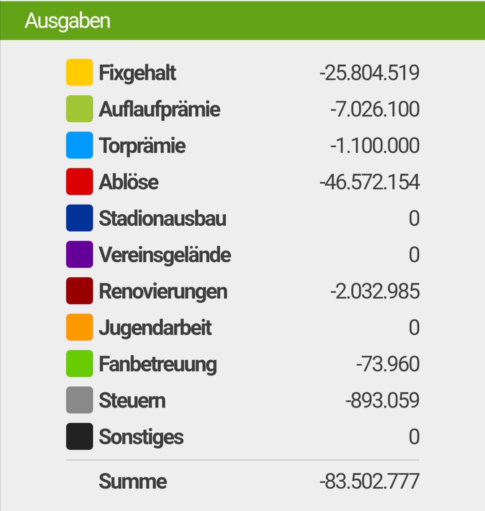Select the gray Steuern color square
The image size is (485, 511).
point(79,400)
